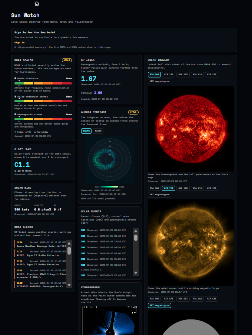Screen dimensions: 252x335
Task: Click NOAA Alerts list scroll down arrow
Action: tap(69, 285)
